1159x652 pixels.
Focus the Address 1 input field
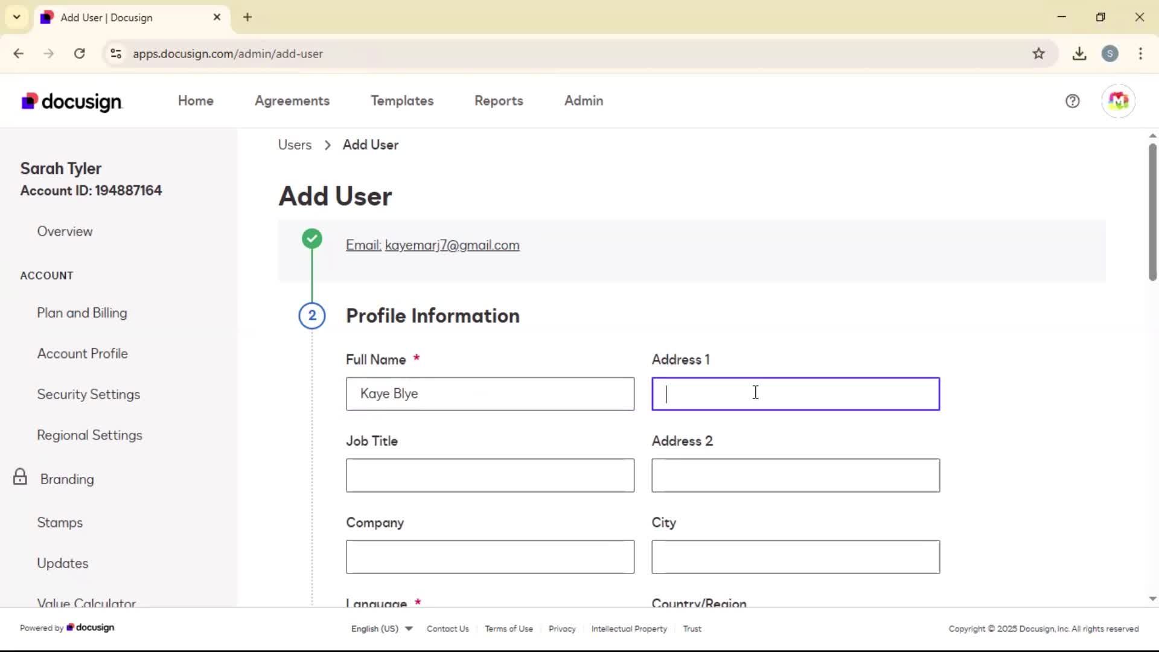pyautogui.click(x=796, y=394)
